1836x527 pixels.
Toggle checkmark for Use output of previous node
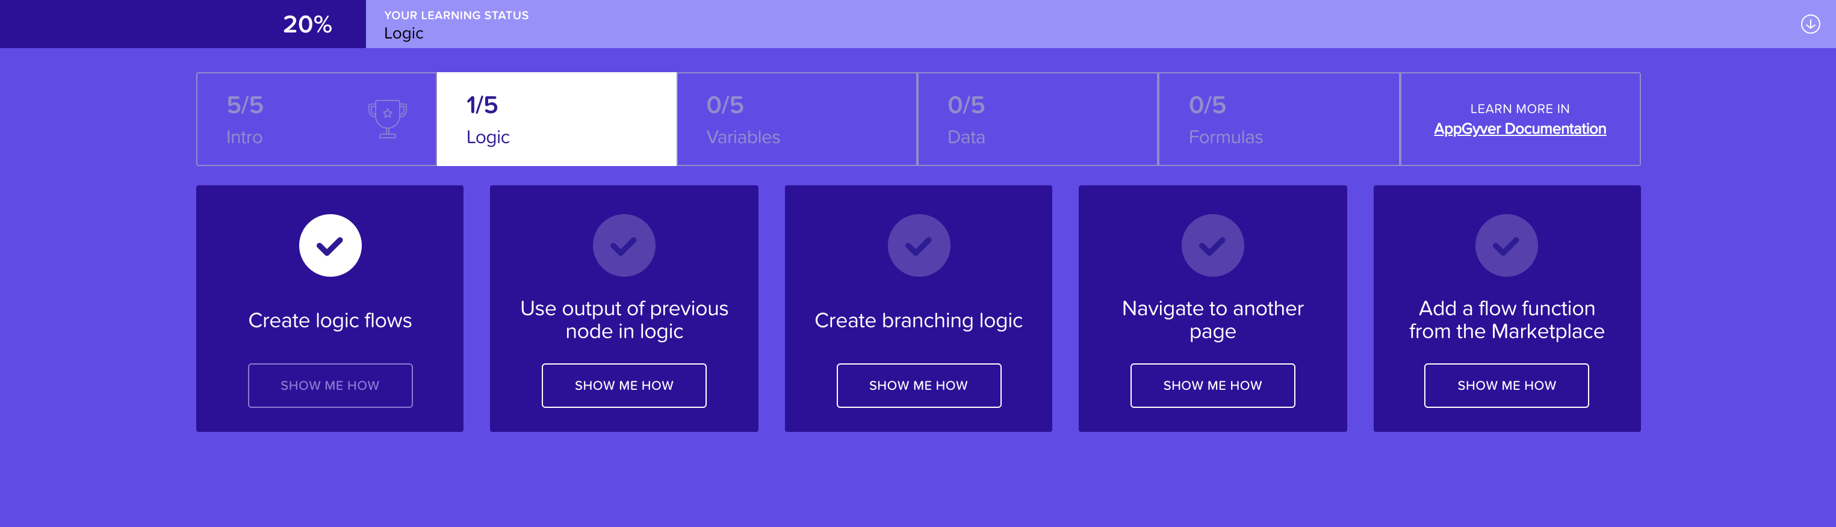[x=624, y=245]
